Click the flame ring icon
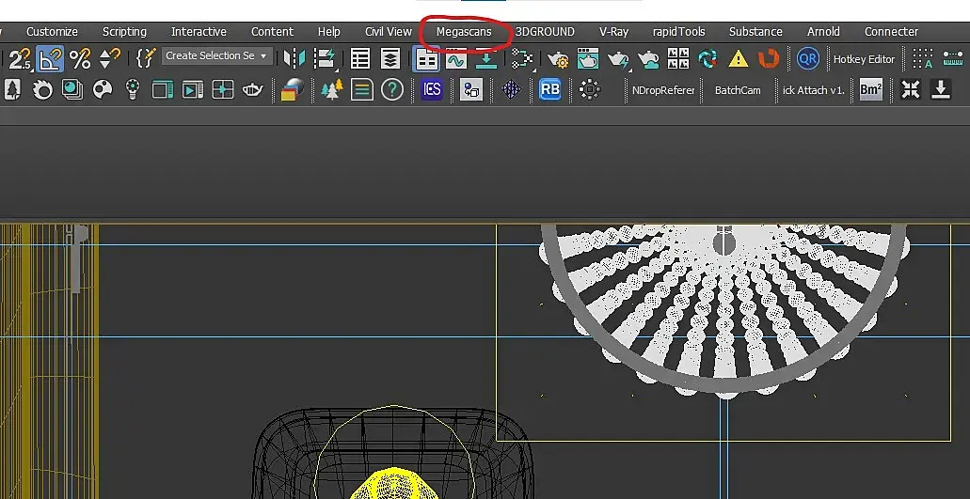The image size is (970, 499). 42,90
